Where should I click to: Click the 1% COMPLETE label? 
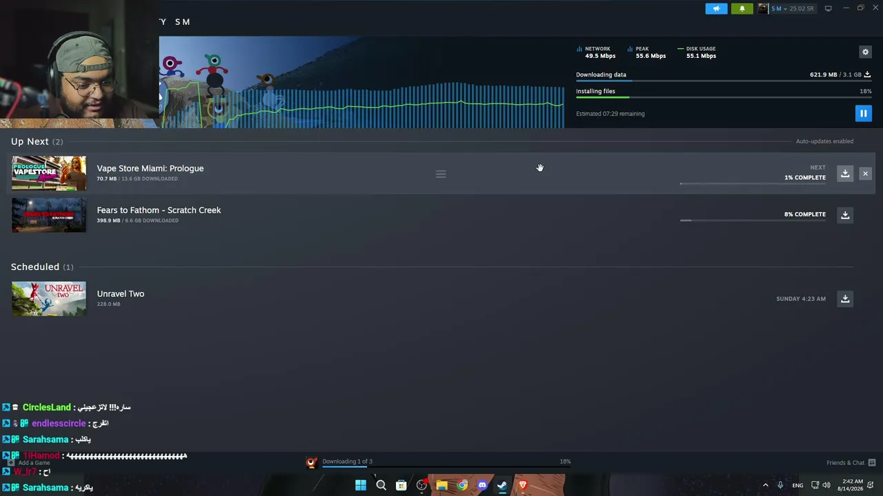point(805,178)
